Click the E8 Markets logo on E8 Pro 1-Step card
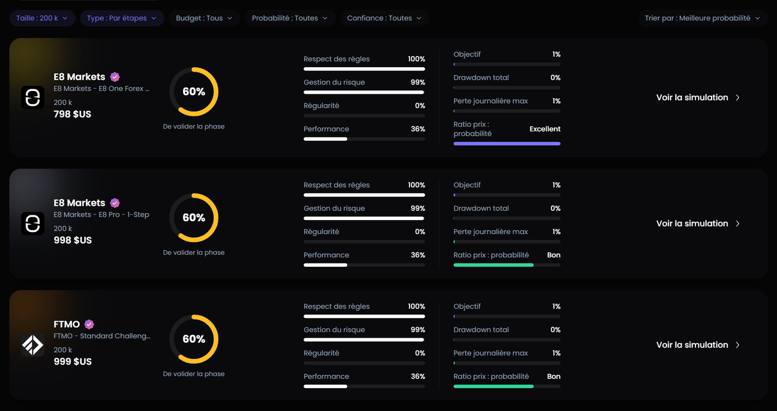Viewport: 777px width, 411px height. 33,224
